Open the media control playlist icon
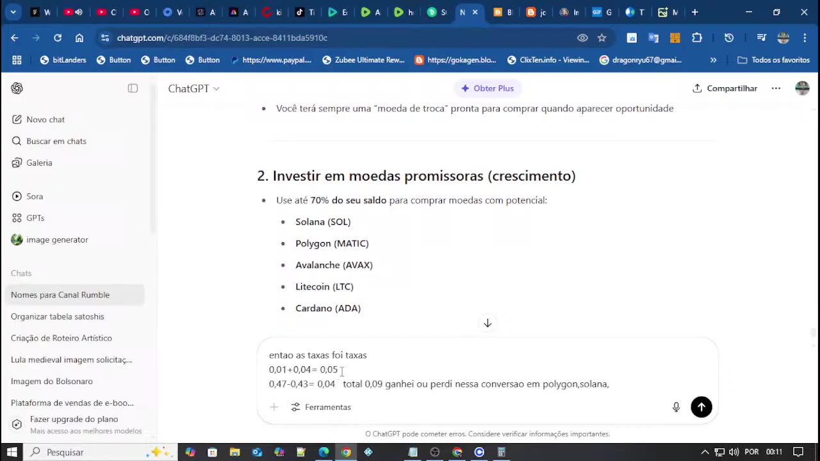This screenshot has width=820, height=461. (761, 38)
